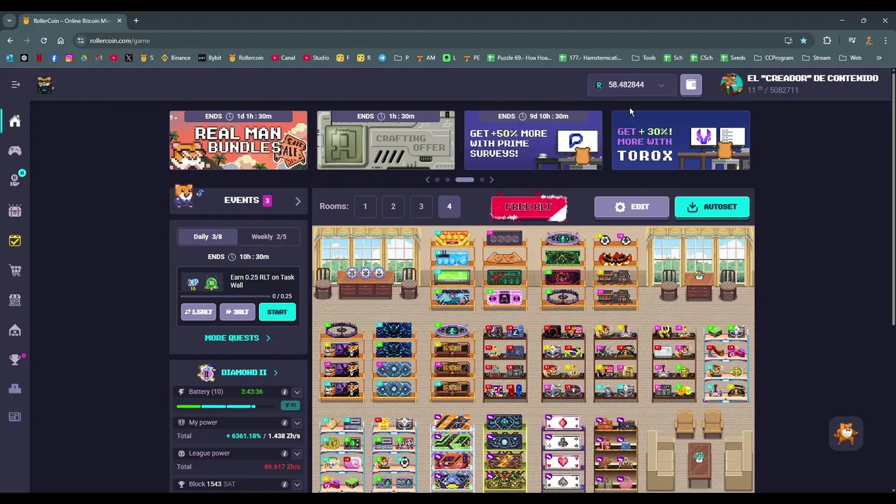Open the Rollercoin bookmark
Image resolution: width=896 pixels, height=504 pixels.
pos(246,57)
